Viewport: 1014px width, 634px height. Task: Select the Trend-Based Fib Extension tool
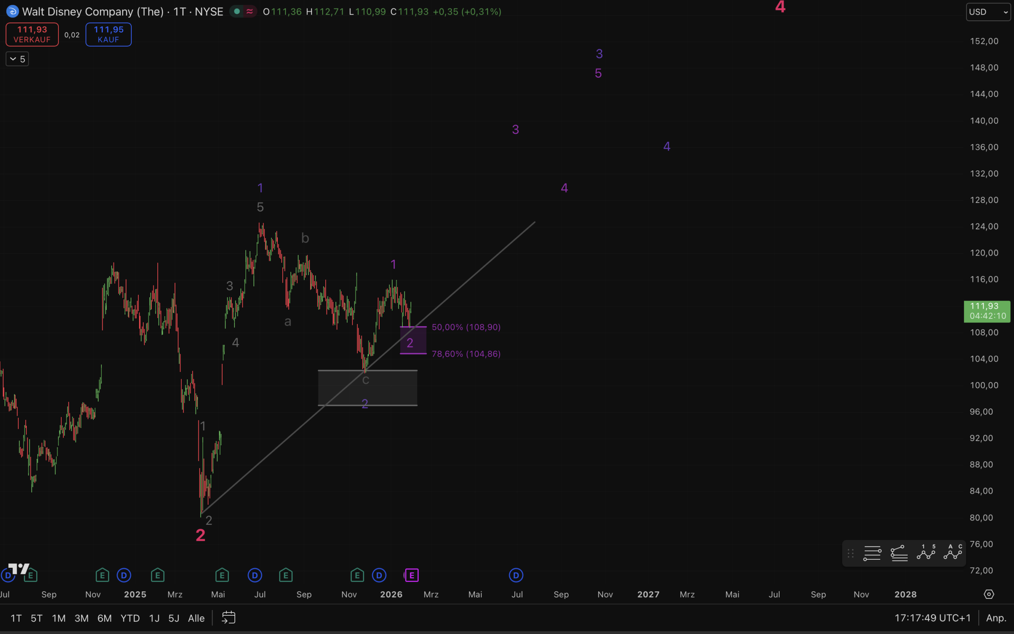pyautogui.click(x=899, y=554)
